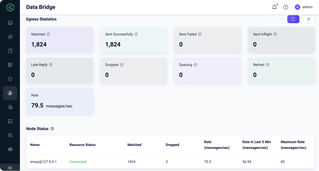Show info tooltip for Sent Inflight
The width and height of the screenshot is (319, 171).
(x=275, y=34)
